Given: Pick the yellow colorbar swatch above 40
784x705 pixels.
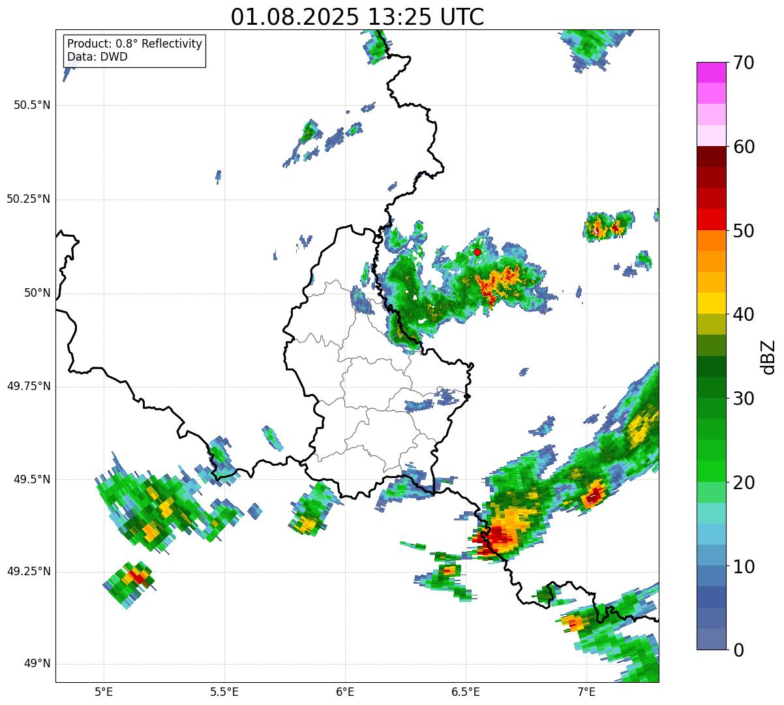Looking at the screenshot, I should (711, 303).
